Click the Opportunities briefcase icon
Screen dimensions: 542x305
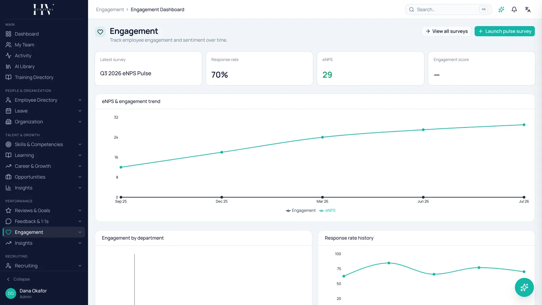tap(8, 177)
